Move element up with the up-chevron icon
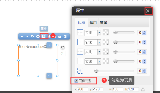Screen dimensions: 160x93 coord(22,36)
